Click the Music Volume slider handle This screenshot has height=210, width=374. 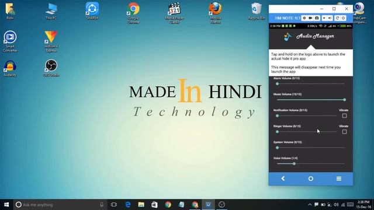point(344,100)
